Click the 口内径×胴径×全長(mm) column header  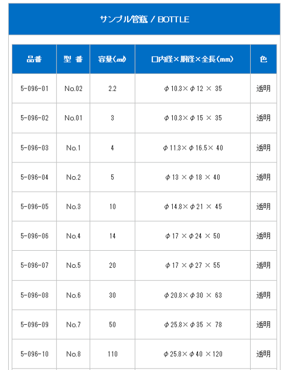(x=193, y=59)
